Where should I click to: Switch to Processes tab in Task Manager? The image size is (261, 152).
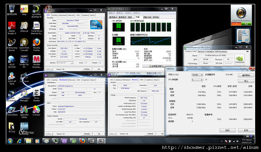click(x=122, y=17)
